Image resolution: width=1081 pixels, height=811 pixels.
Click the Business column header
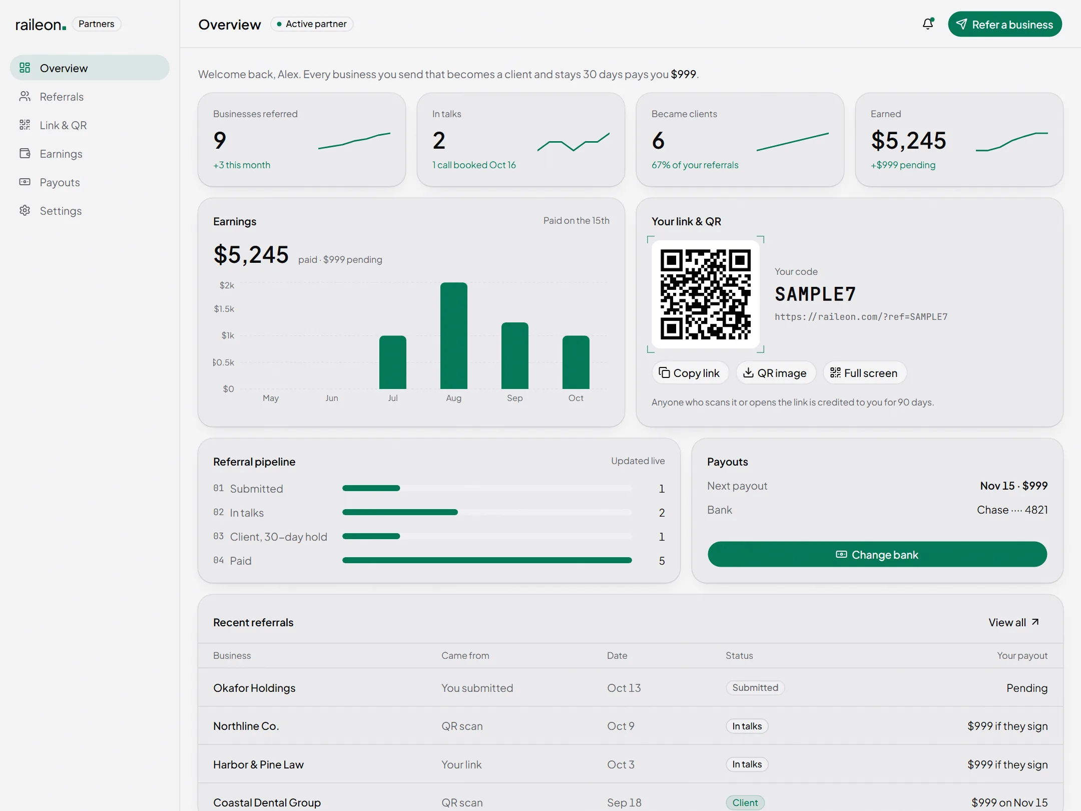pyautogui.click(x=232, y=655)
